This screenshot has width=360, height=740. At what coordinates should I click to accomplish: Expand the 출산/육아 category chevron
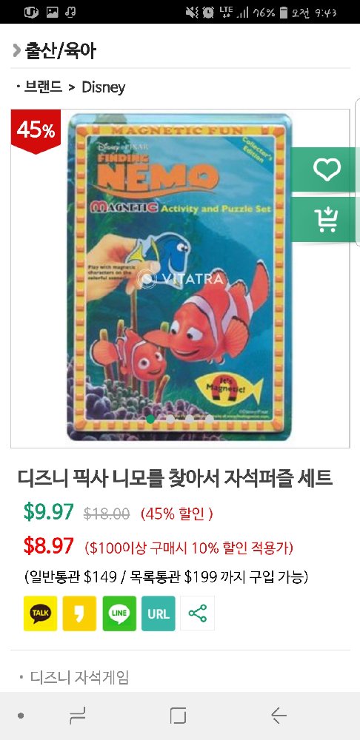coord(16,50)
